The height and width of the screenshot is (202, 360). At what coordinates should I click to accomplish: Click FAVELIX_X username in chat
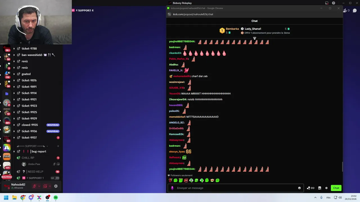coord(176,70)
